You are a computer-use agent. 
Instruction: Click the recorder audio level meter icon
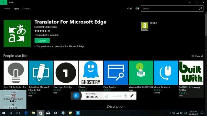pyautogui.click(x=107, y=96)
